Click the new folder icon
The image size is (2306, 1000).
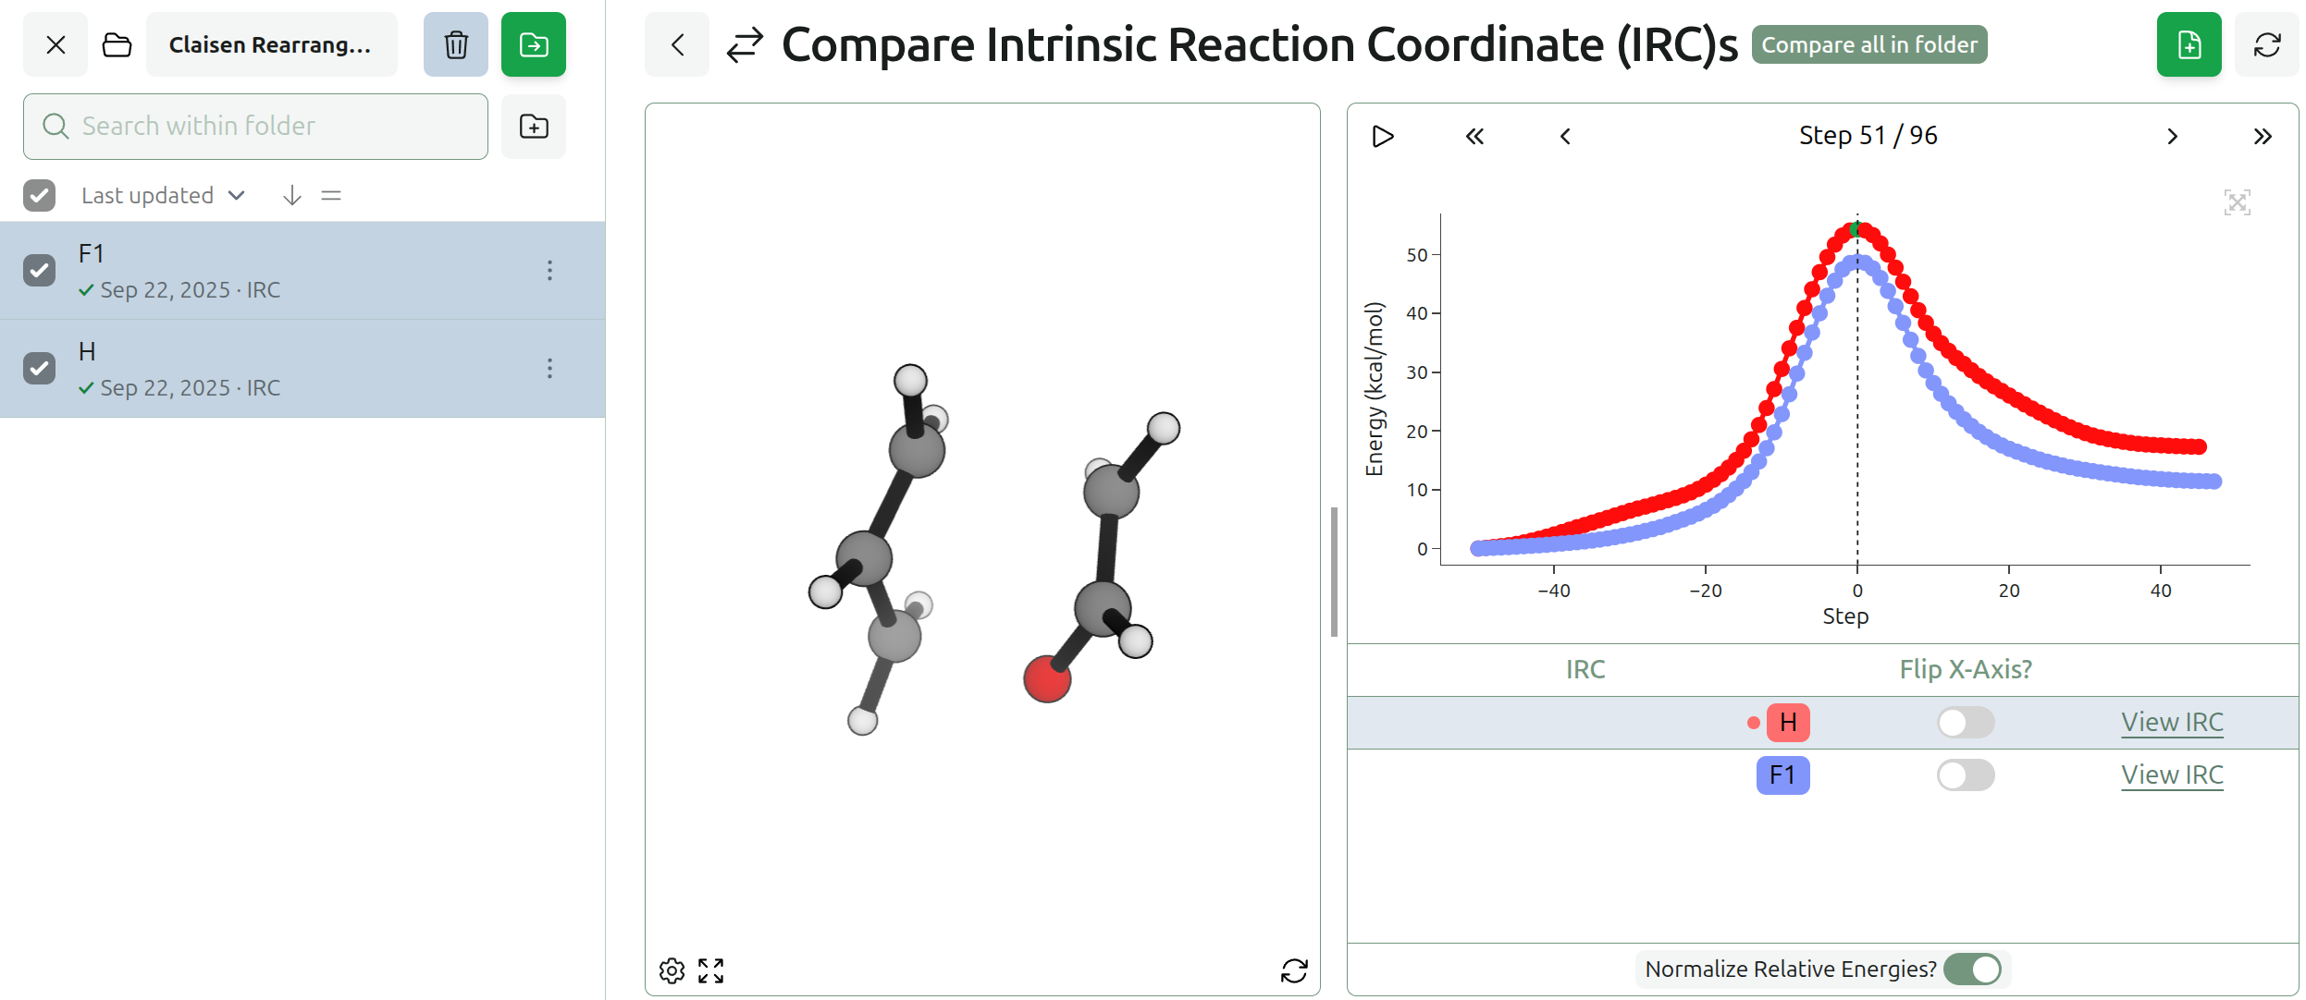533,127
